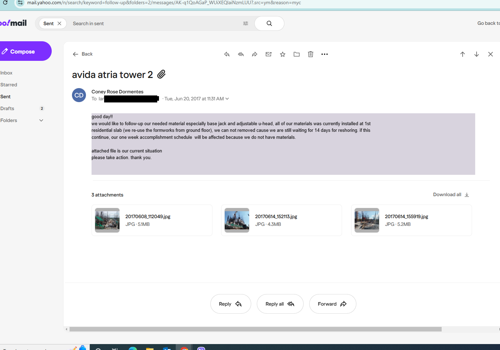Open site information icon in the address bar

pos(20,2)
